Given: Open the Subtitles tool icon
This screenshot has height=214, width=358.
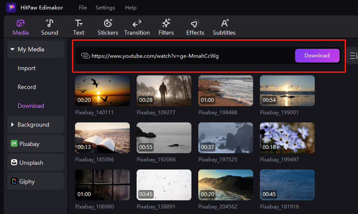Looking at the screenshot, I should point(224,24).
